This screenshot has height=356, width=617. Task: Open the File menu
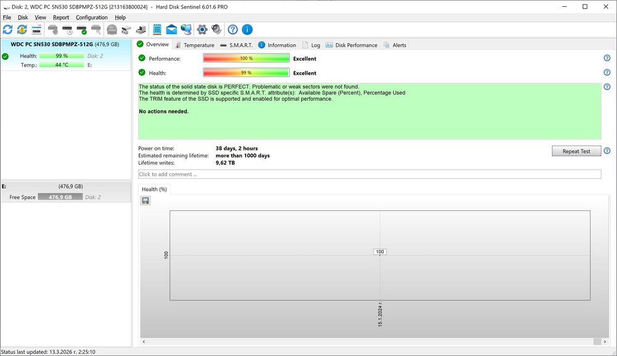pyautogui.click(x=7, y=17)
